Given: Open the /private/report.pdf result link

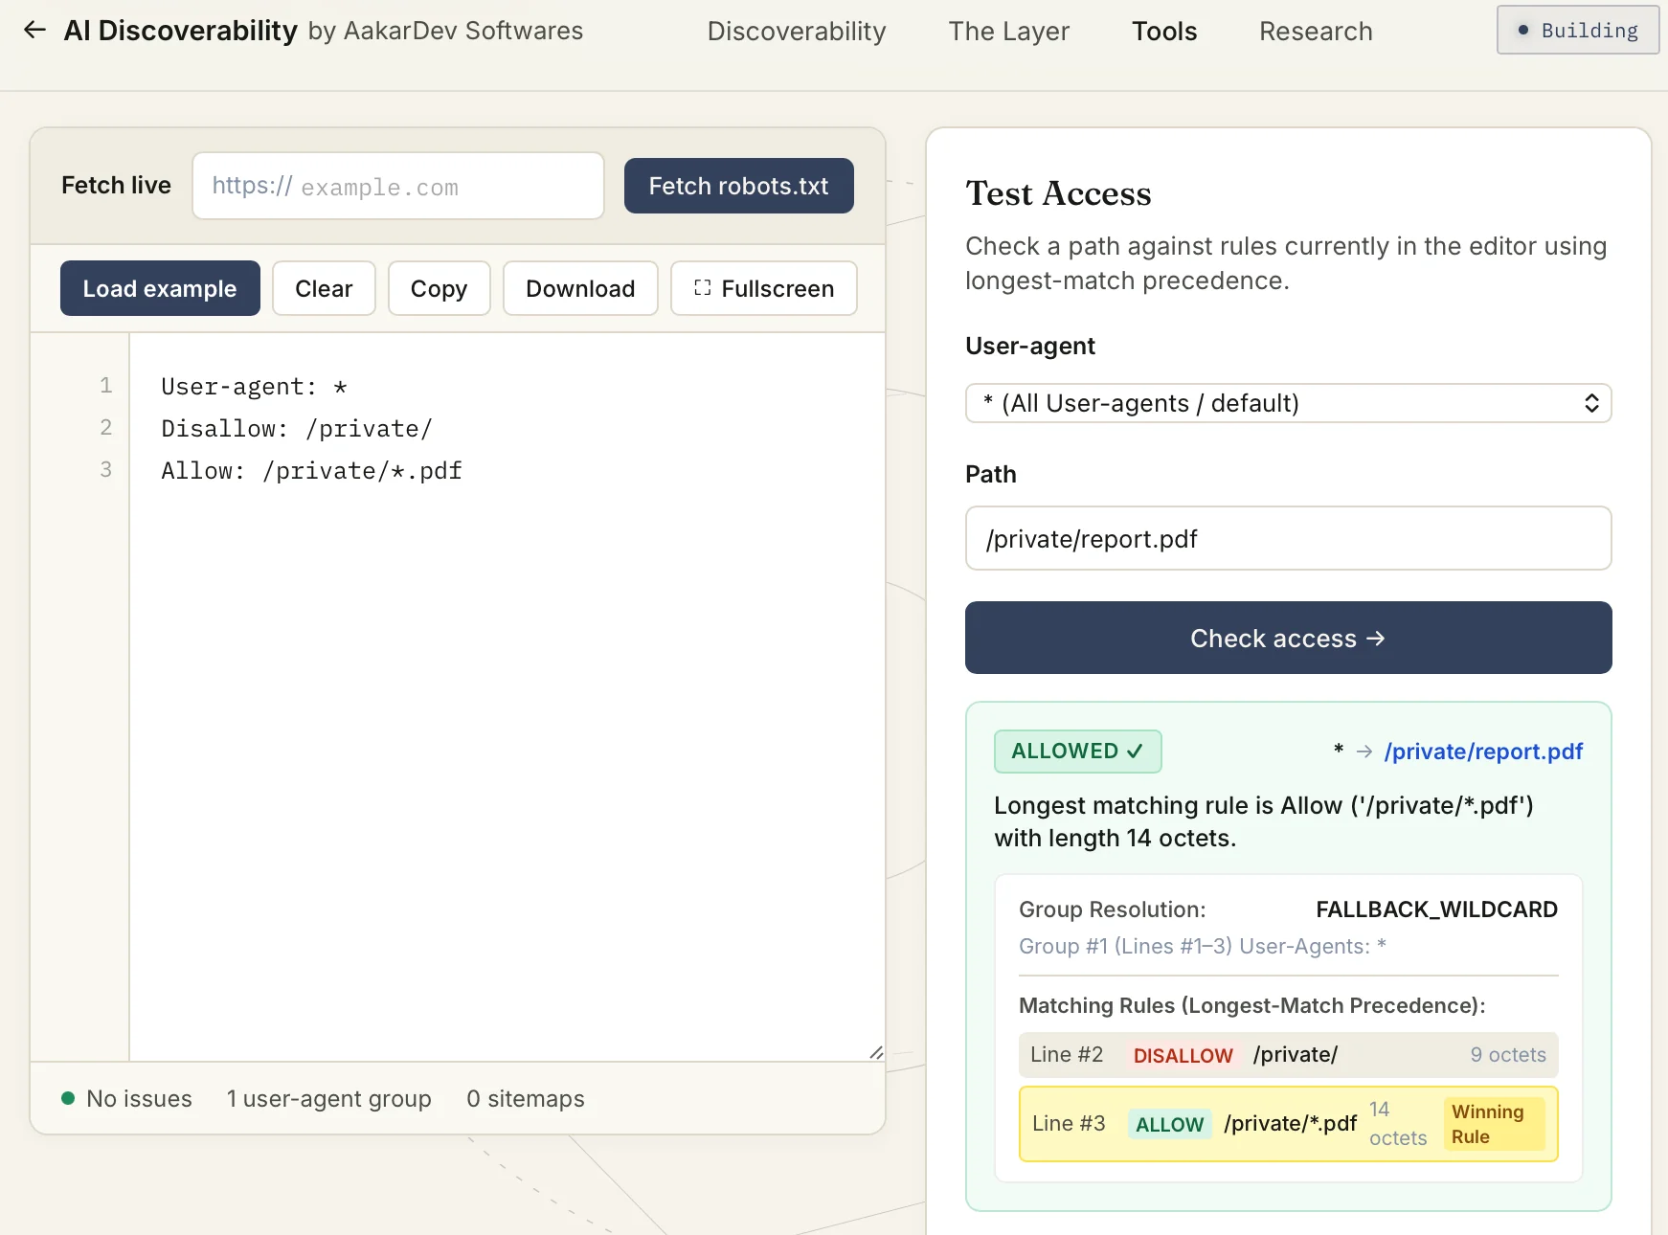Looking at the screenshot, I should pyautogui.click(x=1483, y=752).
